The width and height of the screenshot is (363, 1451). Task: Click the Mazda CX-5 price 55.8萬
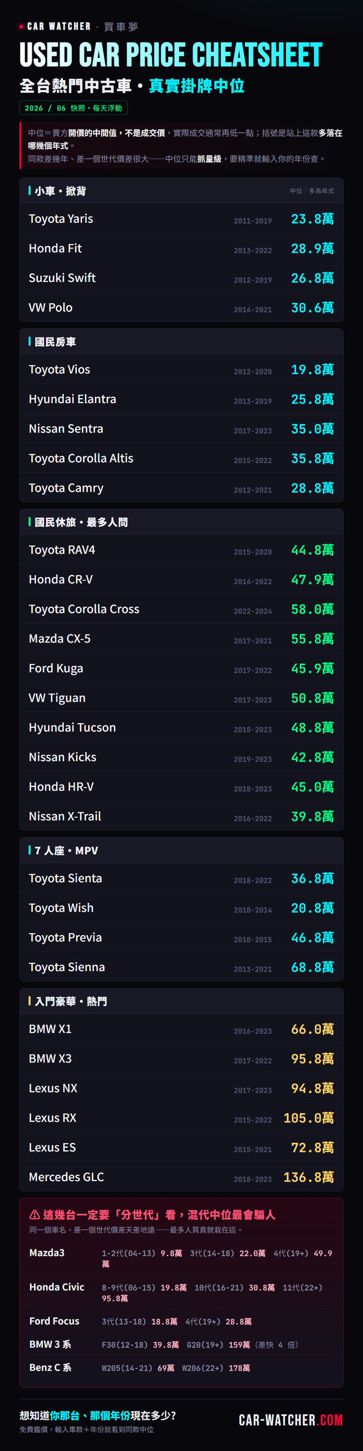[x=312, y=639]
